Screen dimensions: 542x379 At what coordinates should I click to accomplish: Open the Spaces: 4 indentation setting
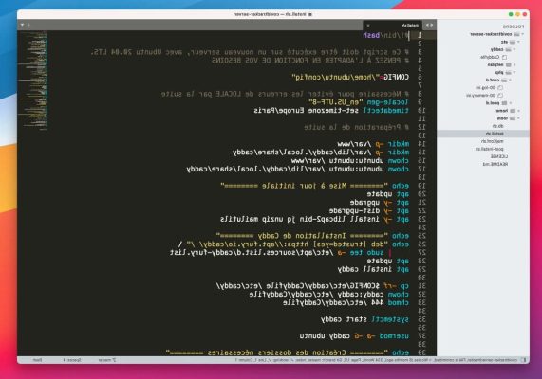coord(72,360)
